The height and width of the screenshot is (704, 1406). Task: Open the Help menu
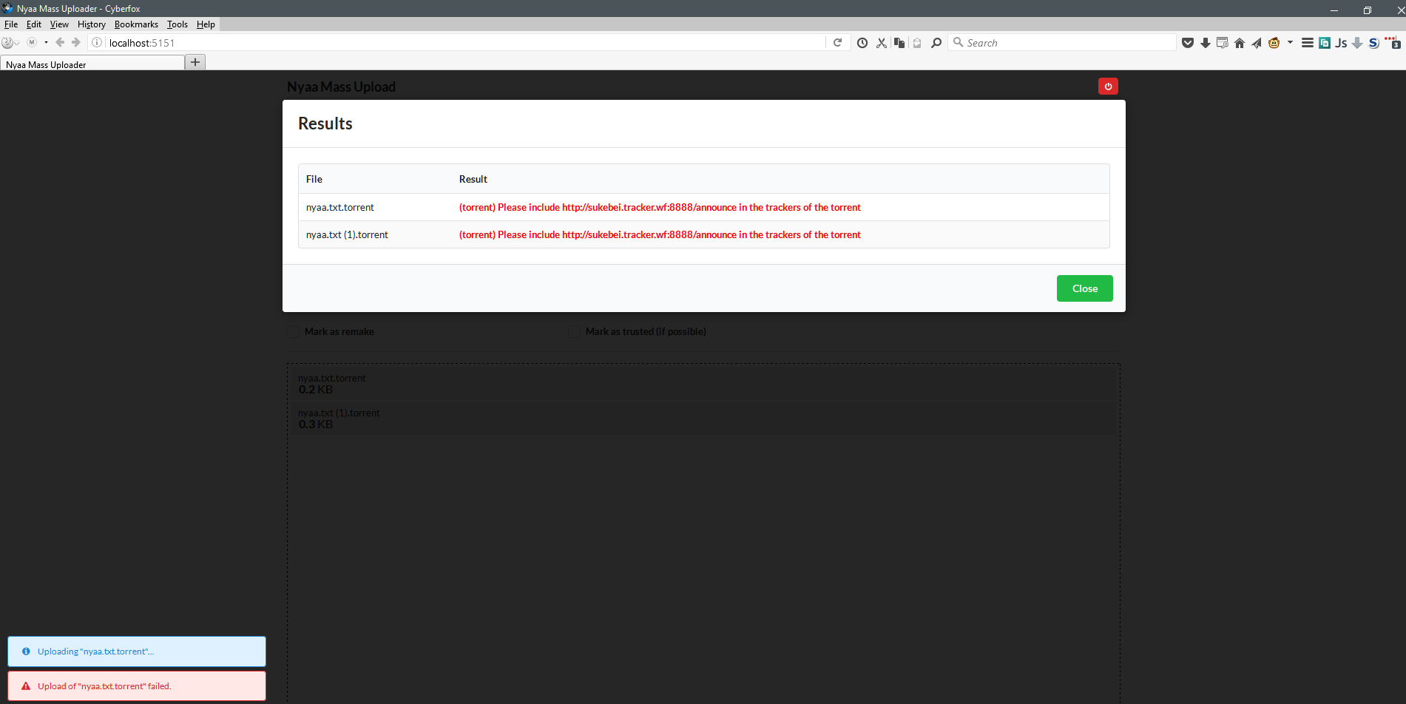(x=206, y=24)
